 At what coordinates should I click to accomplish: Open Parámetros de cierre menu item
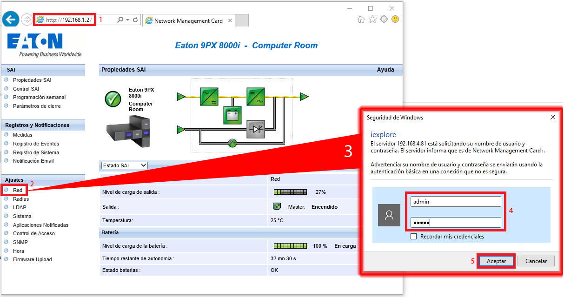tap(37, 106)
